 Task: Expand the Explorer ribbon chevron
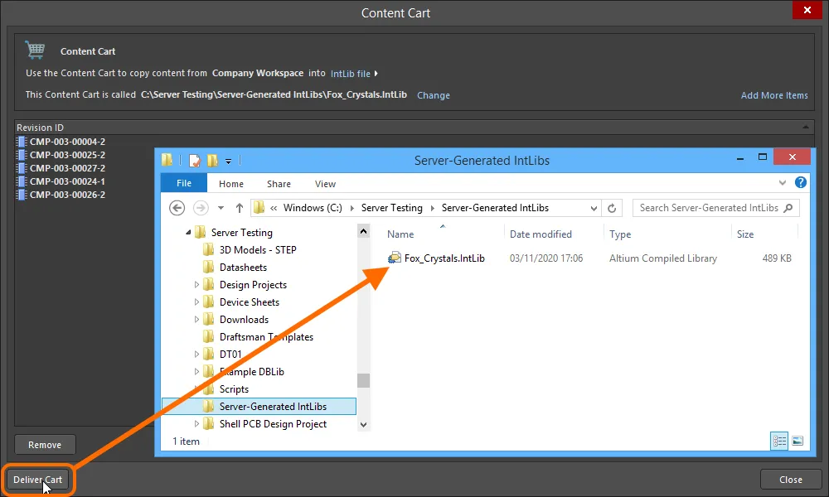[x=783, y=183]
